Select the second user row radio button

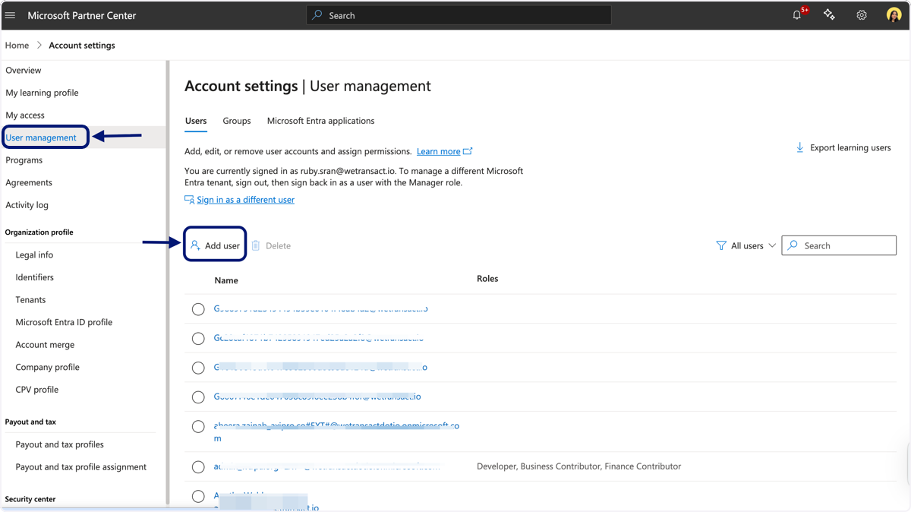(x=198, y=338)
